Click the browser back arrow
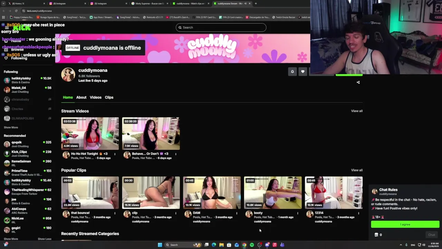442x249 pixels. (4, 11)
